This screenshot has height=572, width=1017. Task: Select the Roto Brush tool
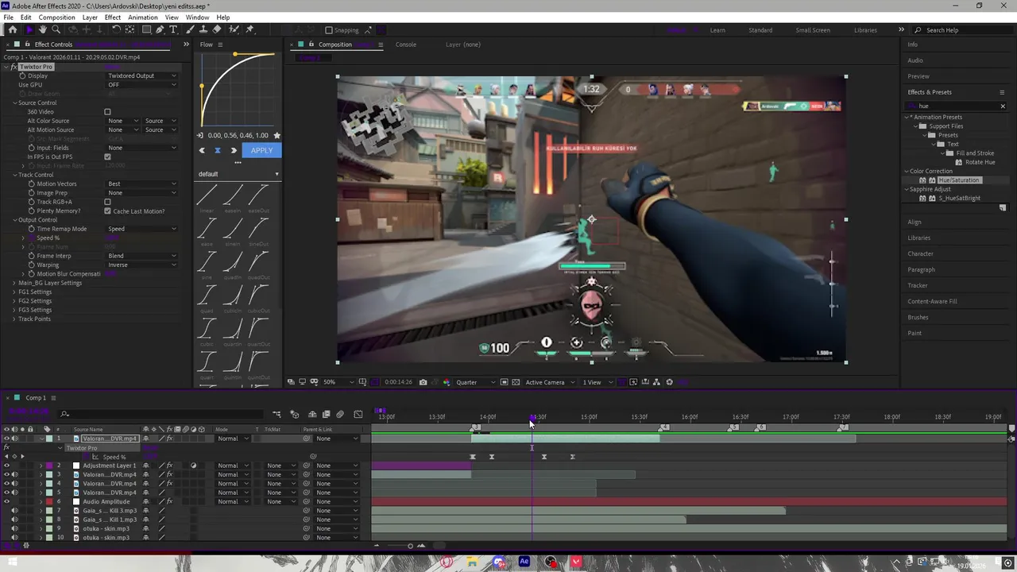(234, 30)
